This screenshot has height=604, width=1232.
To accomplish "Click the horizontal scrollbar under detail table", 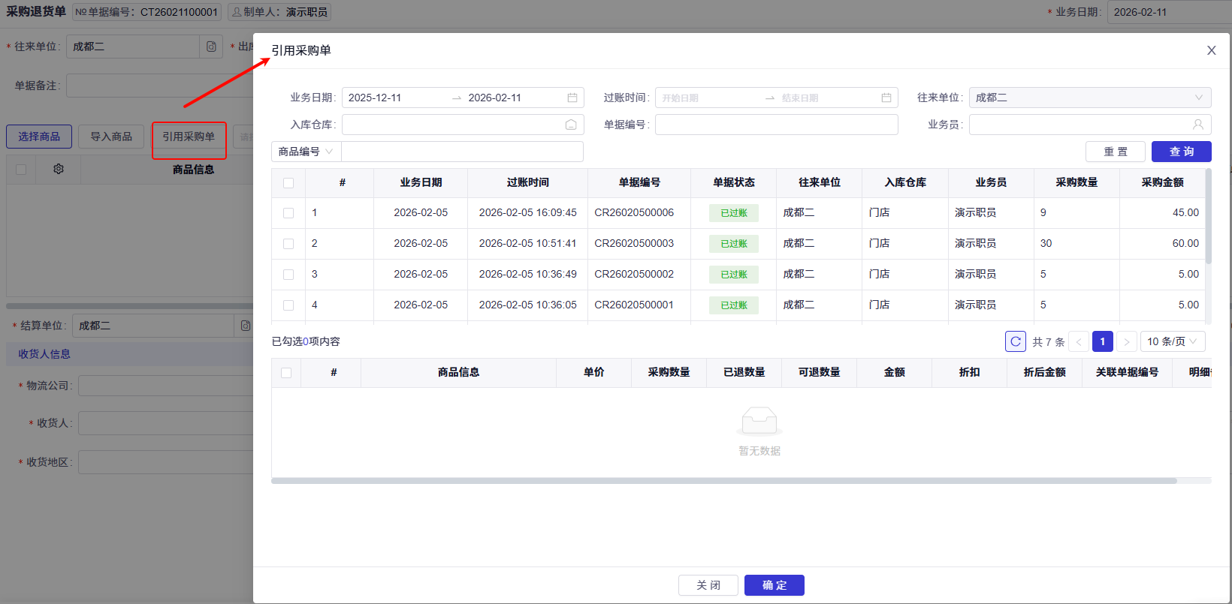I will point(724,481).
